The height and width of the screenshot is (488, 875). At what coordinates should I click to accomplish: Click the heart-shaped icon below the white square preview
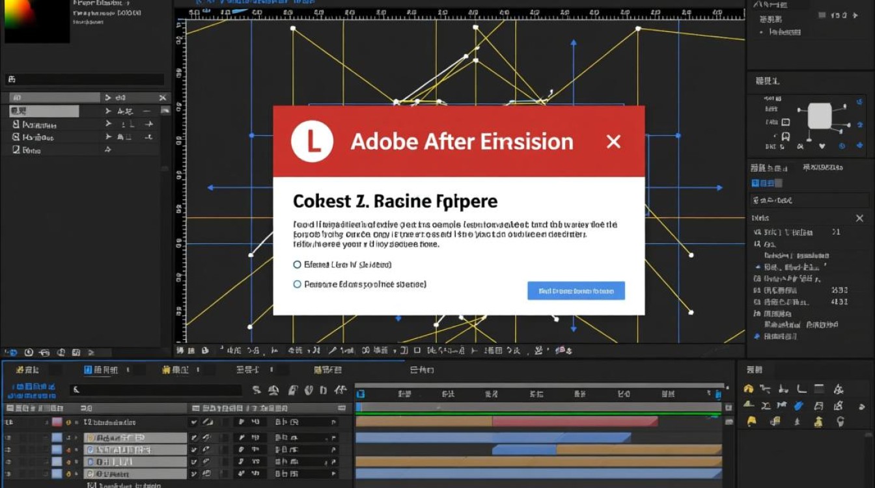tap(822, 146)
